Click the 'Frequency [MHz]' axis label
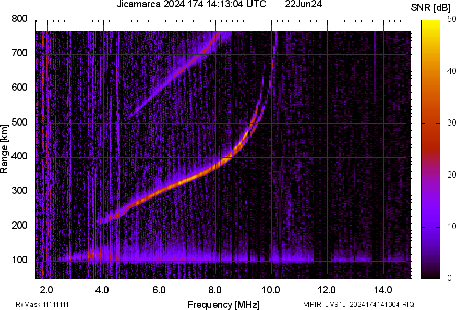This screenshot has width=456, height=310. click(x=224, y=304)
